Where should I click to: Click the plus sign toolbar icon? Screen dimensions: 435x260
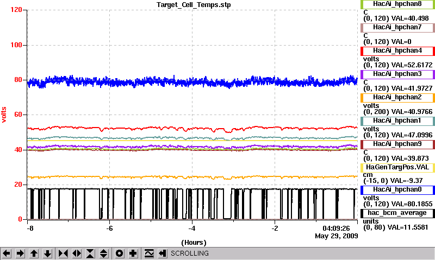(133, 253)
